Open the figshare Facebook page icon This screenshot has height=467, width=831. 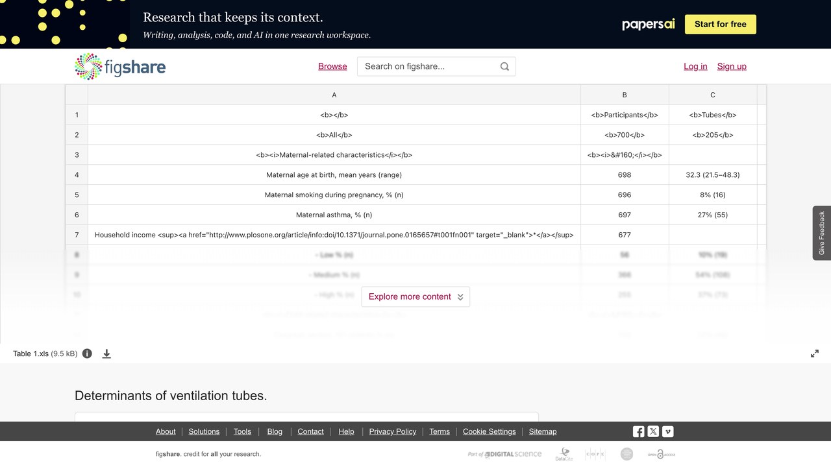tap(639, 431)
